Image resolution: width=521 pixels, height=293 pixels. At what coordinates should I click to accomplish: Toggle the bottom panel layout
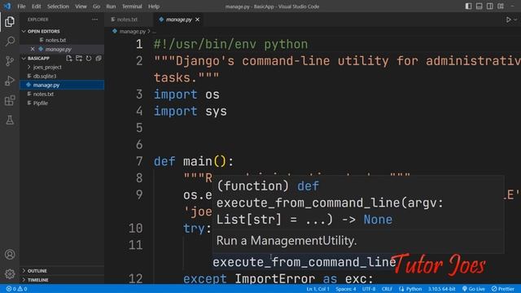479,7
